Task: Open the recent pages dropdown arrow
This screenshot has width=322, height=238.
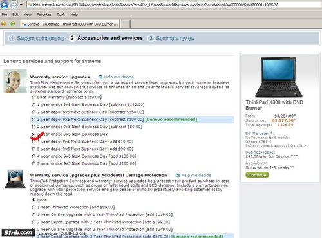Action: click(x=21, y=5)
